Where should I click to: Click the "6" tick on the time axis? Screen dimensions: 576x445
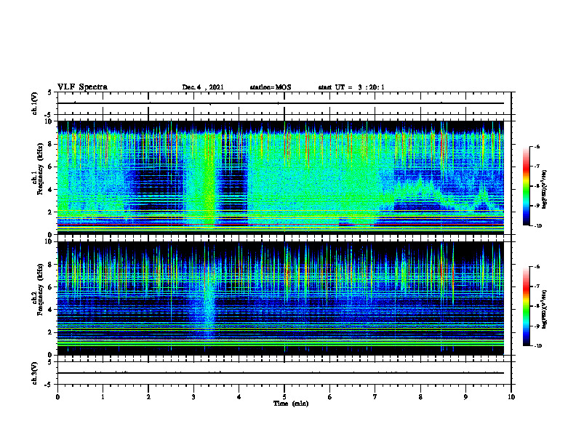[x=330, y=397]
